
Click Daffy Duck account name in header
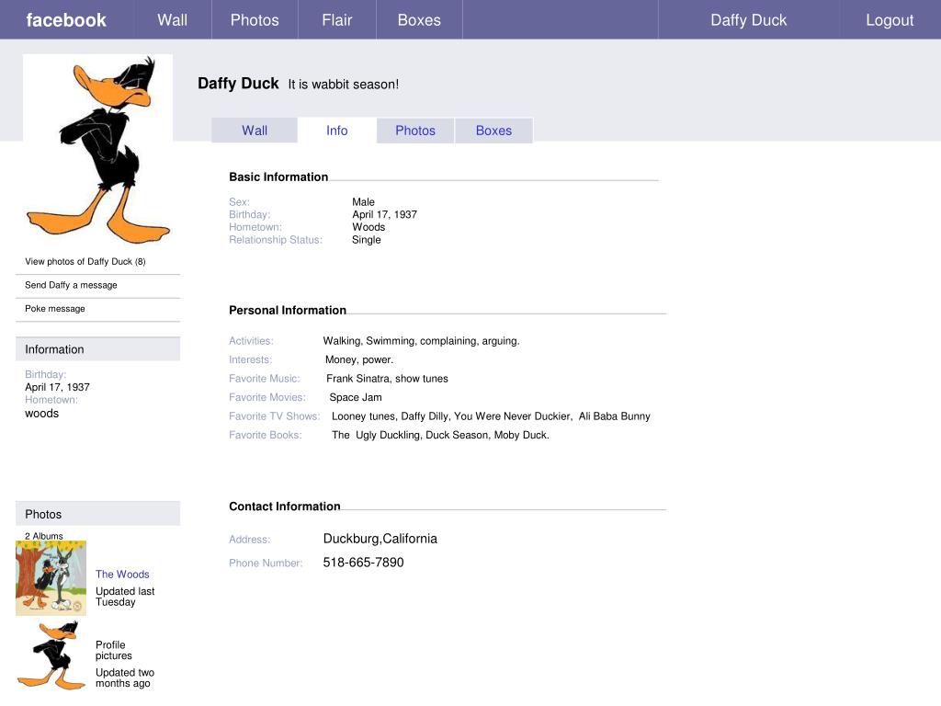coord(748,20)
